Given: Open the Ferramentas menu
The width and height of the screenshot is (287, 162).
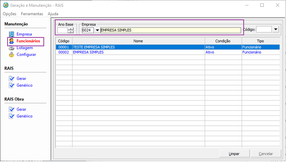Looking at the screenshot, I should coord(32,14).
